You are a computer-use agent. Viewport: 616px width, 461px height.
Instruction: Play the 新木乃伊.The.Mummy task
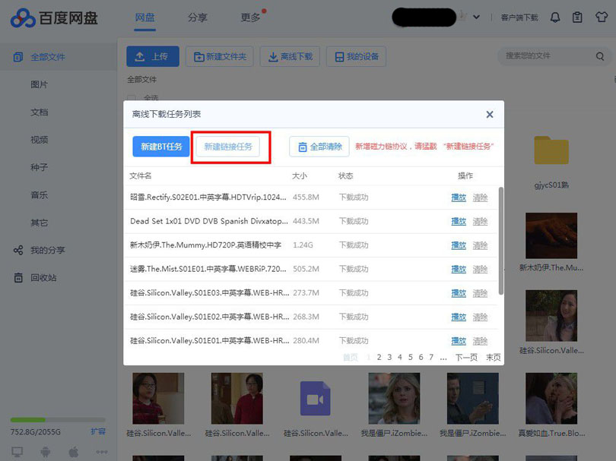pyautogui.click(x=459, y=245)
